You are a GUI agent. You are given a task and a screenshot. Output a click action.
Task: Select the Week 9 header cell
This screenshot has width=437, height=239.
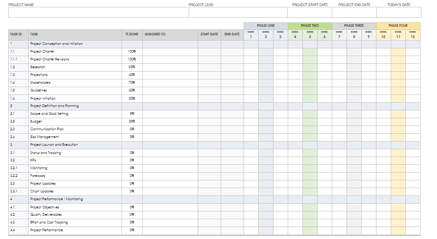(x=369, y=35)
